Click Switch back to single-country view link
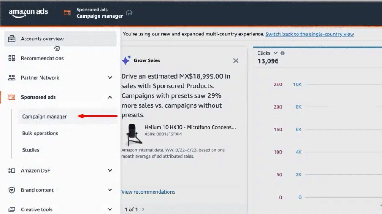Viewport: 382px width, 214px height. pos(310,34)
